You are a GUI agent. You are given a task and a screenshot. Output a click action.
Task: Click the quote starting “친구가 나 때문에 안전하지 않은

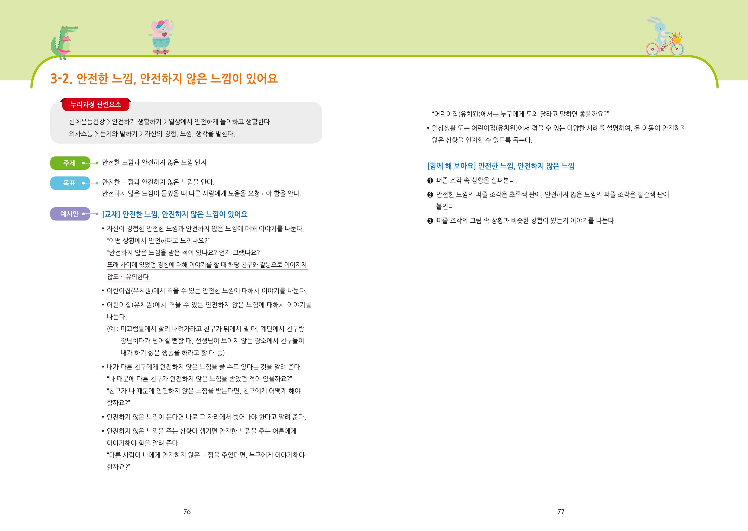[x=204, y=391]
